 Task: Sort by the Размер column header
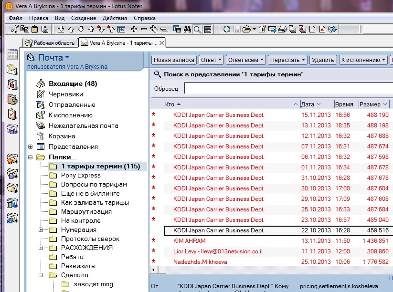(x=373, y=104)
